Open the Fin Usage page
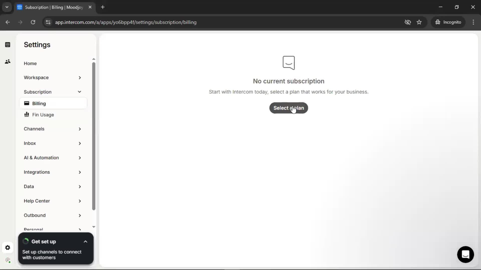This screenshot has height=270, width=481. click(x=53, y=115)
